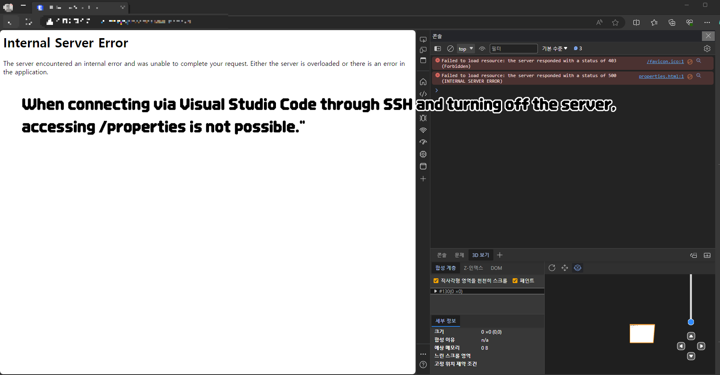Collapse the quick view drawer
The width and height of the screenshot is (720, 375).
[707, 255]
